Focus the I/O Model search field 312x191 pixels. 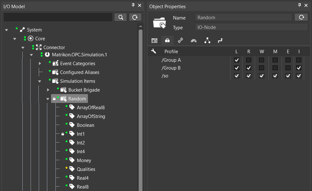coord(58,17)
